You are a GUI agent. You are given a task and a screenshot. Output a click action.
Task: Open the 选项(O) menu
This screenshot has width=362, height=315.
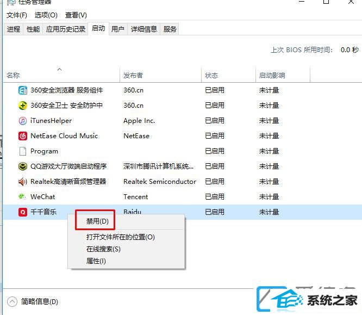point(46,15)
